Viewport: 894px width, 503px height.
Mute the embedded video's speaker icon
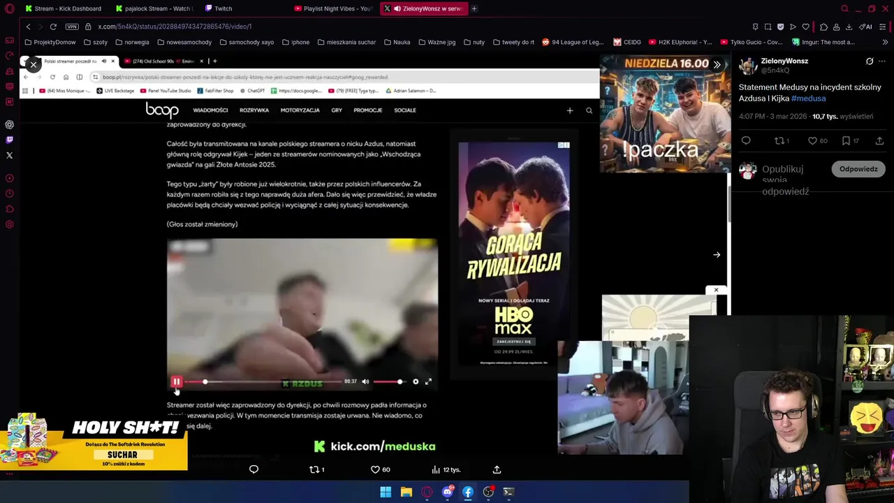(365, 381)
